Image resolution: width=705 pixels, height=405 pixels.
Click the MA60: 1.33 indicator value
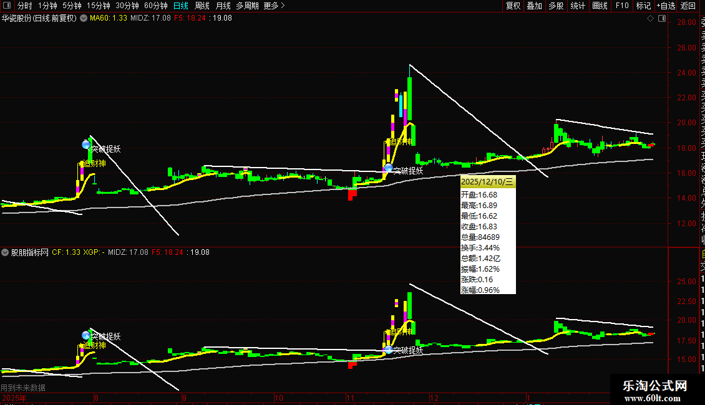pyautogui.click(x=109, y=19)
